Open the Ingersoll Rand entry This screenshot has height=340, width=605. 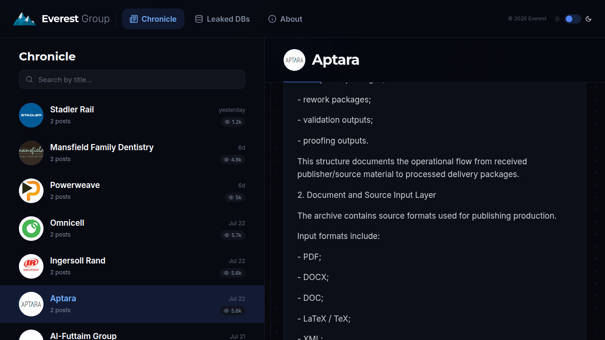132,266
